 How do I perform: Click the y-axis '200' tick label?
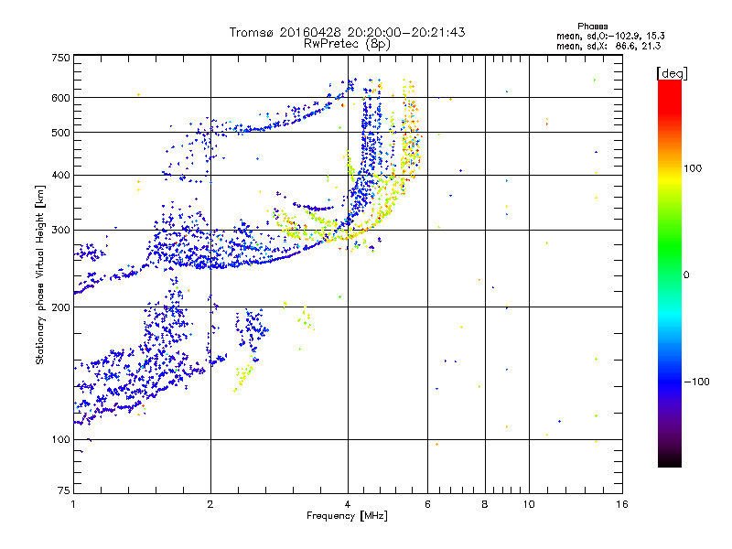click(60, 307)
